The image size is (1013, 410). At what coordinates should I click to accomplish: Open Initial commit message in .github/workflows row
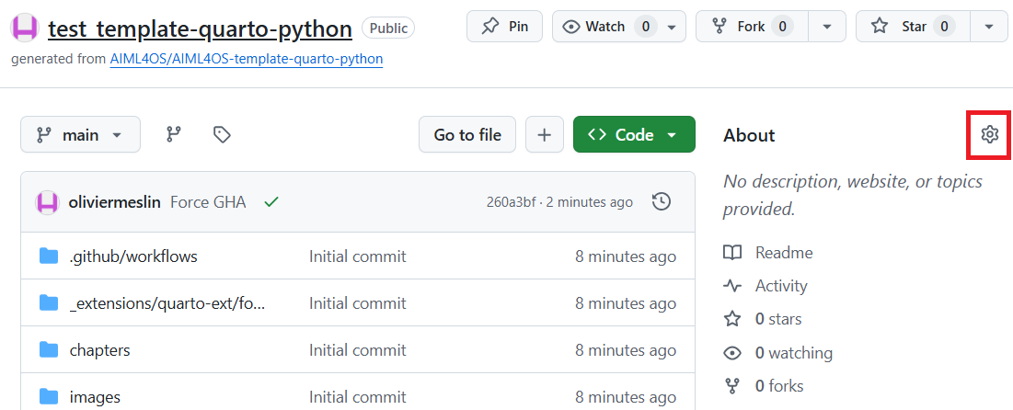click(x=357, y=256)
